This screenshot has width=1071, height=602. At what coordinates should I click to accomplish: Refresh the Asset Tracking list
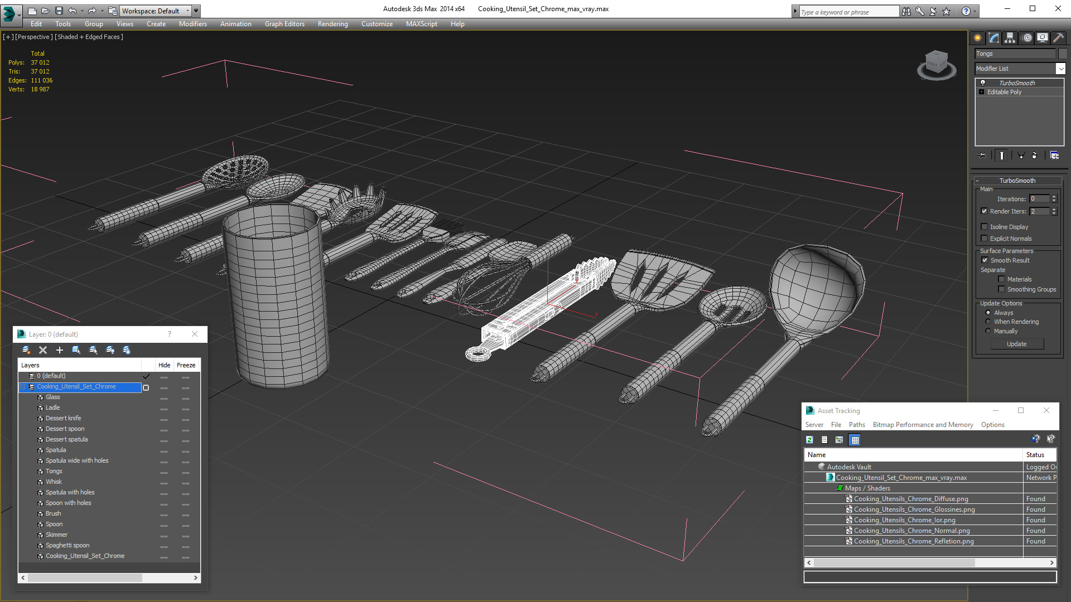click(x=809, y=440)
